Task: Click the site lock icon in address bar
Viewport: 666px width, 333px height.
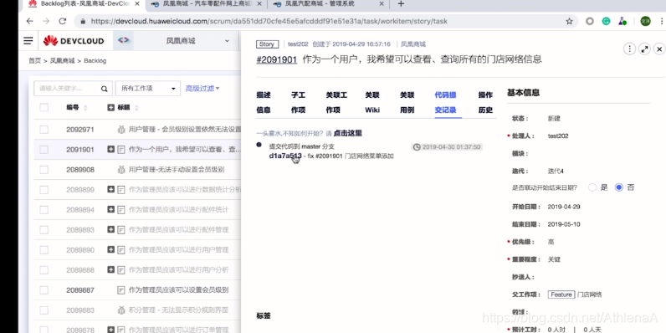Action: [x=83, y=21]
